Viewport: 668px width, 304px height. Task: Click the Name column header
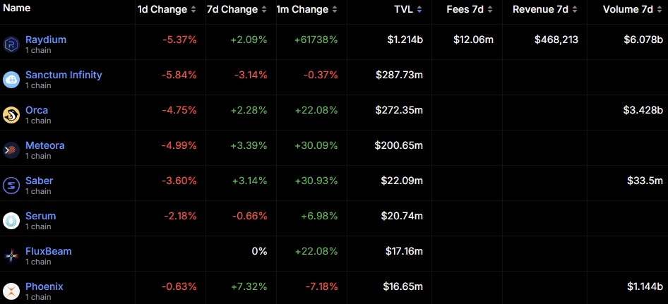[17, 8]
